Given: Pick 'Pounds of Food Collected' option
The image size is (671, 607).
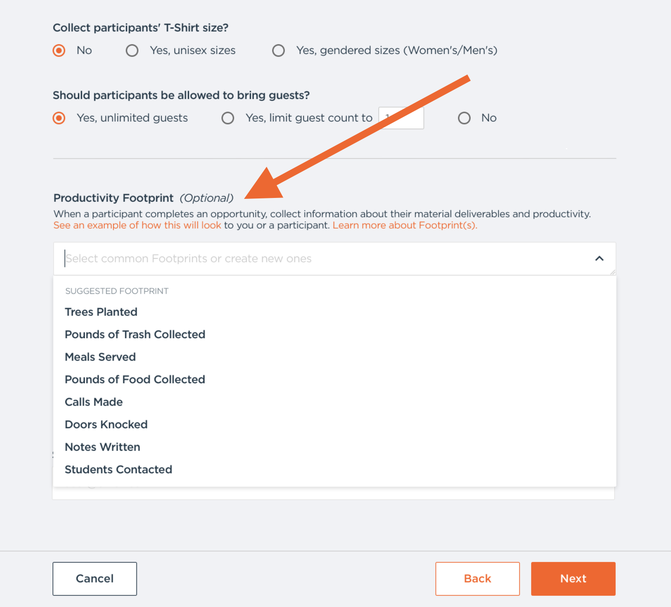Looking at the screenshot, I should [x=135, y=379].
